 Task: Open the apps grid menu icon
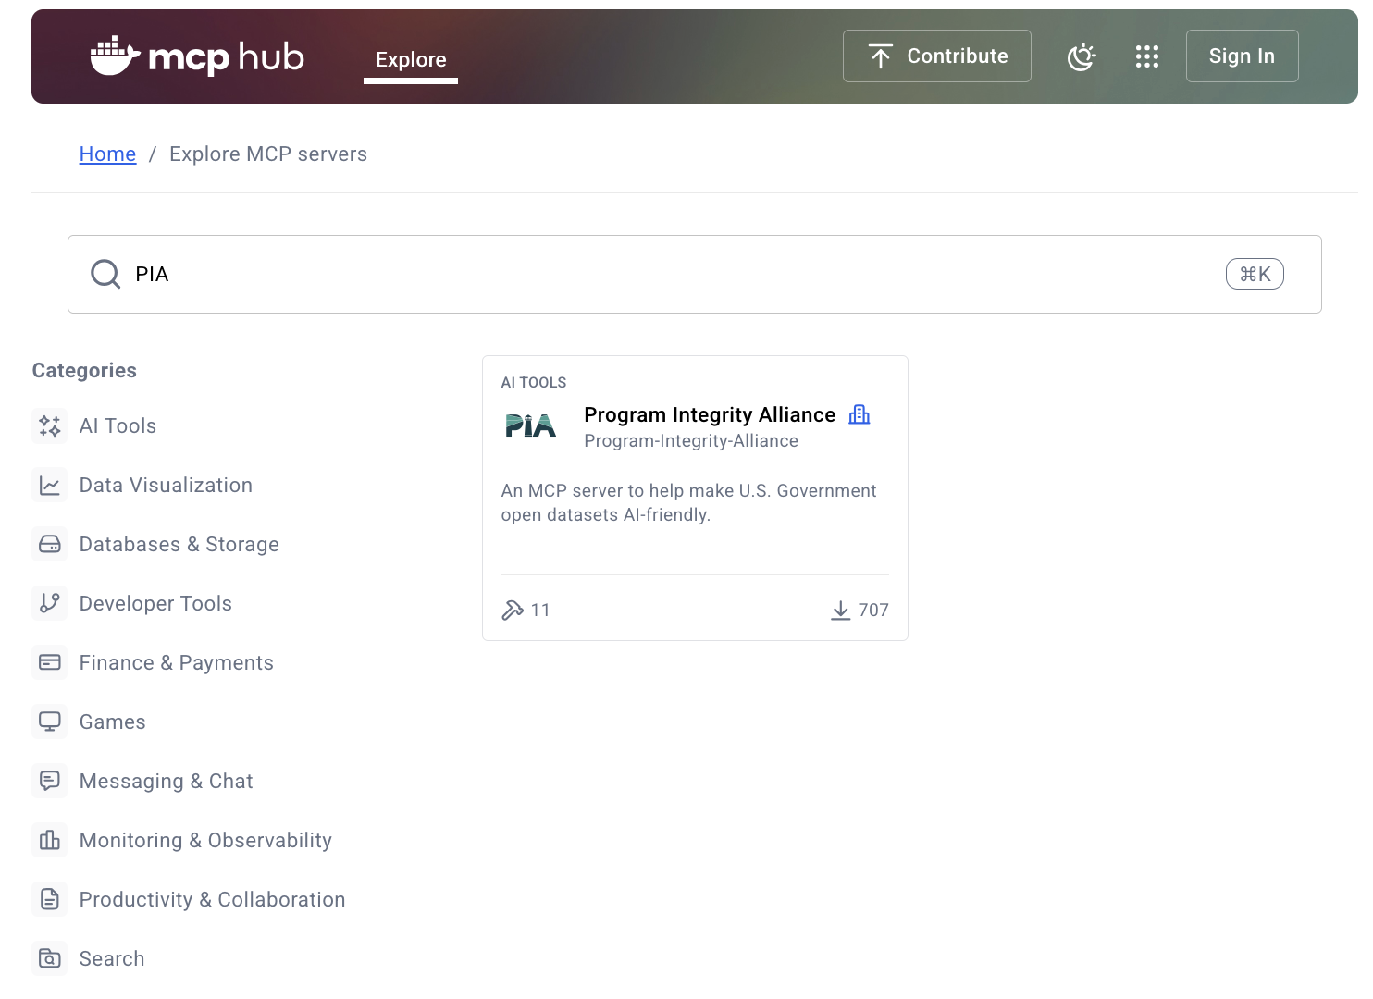tap(1147, 56)
